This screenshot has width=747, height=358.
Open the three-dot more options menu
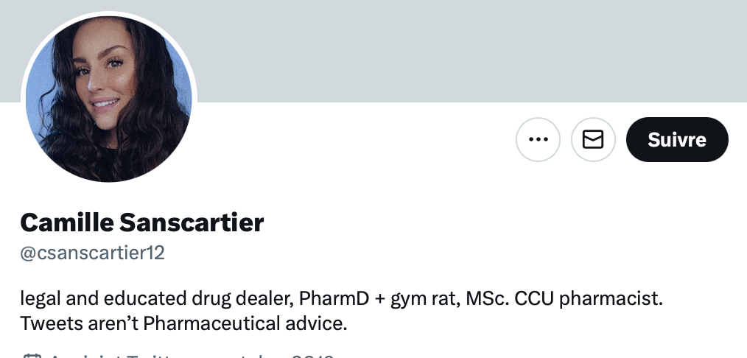tap(538, 139)
